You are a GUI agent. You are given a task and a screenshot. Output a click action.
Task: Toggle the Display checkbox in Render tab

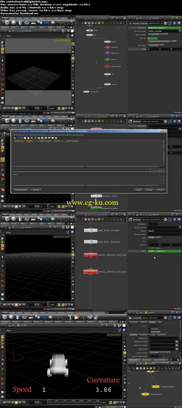coord(130,326)
